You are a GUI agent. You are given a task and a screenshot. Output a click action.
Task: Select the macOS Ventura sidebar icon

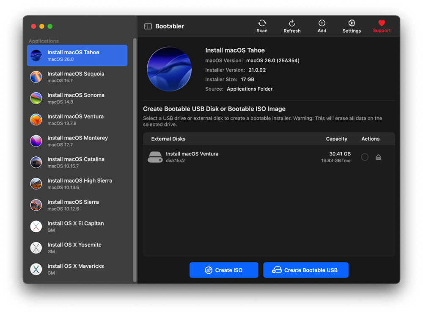click(36, 119)
